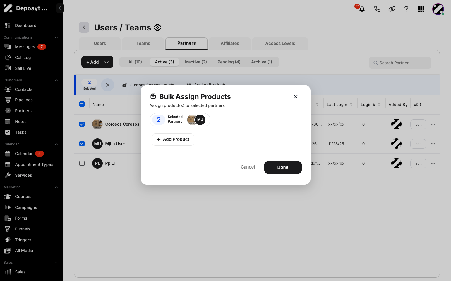Toggle the select-all header checkbox
This screenshot has height=281, width=451.
point(82,104)
